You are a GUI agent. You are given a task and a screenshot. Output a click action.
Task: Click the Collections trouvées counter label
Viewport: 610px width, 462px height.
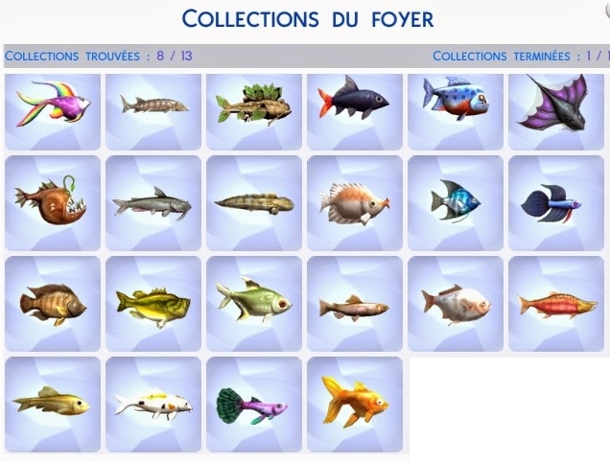click(x=99, y=56)
